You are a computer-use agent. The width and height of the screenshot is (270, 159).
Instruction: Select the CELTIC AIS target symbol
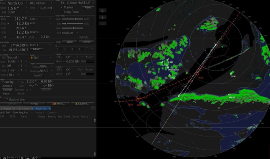[231, 74]
